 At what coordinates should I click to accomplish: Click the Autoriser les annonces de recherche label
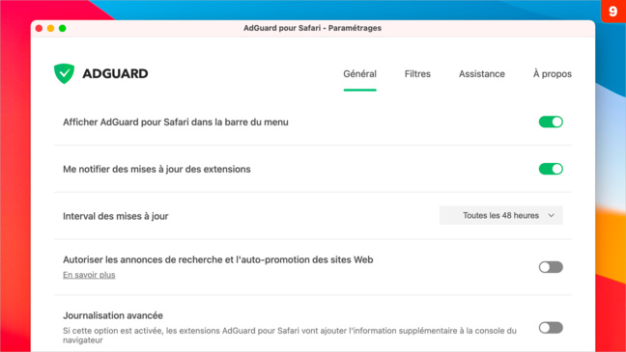click(x=218, y=259)
